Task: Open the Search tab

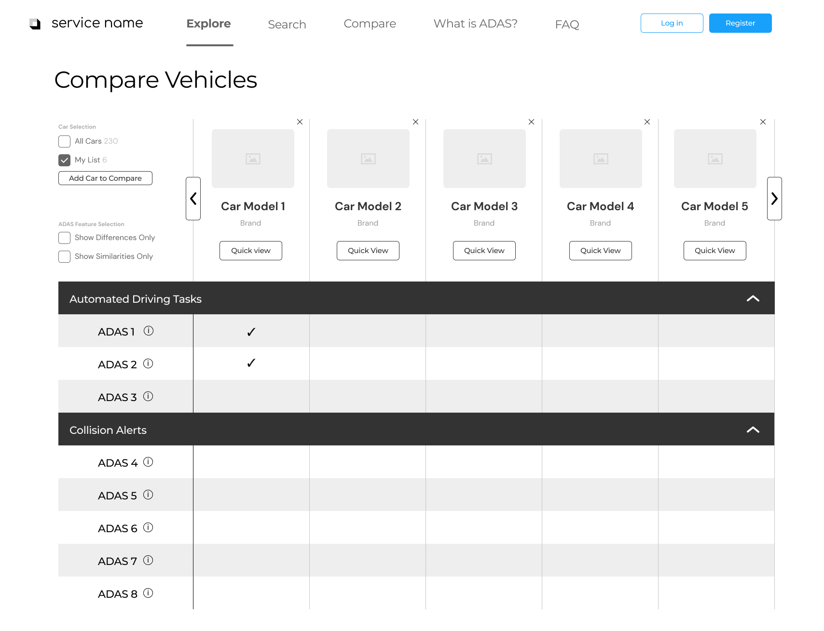Action: tap(287, 25)
